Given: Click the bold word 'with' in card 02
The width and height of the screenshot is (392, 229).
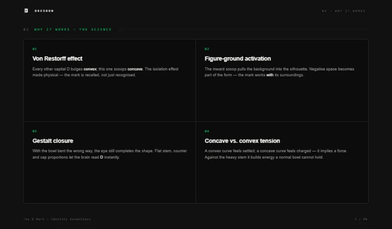Looking at the screenshot, I should tap(270, 75).
